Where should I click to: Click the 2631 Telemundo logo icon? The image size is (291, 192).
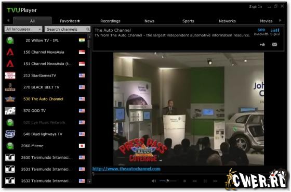click(10, 169)
